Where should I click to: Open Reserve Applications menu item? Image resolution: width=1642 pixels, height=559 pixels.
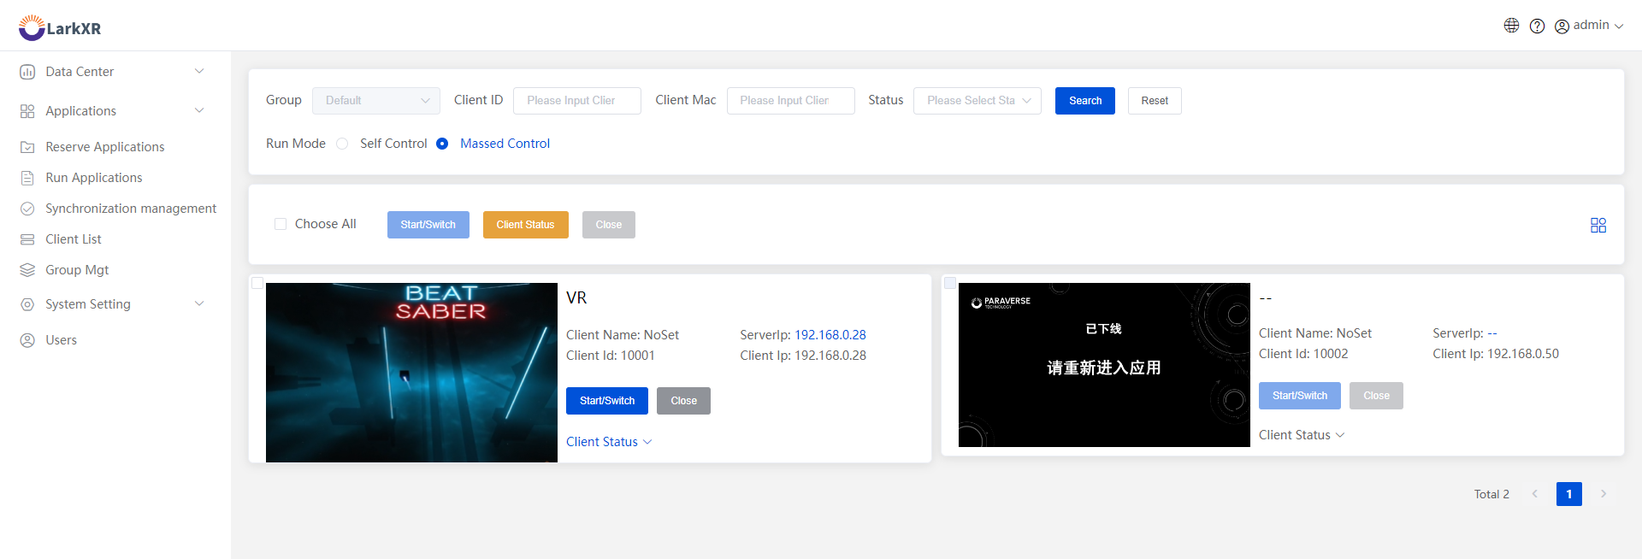105,147
